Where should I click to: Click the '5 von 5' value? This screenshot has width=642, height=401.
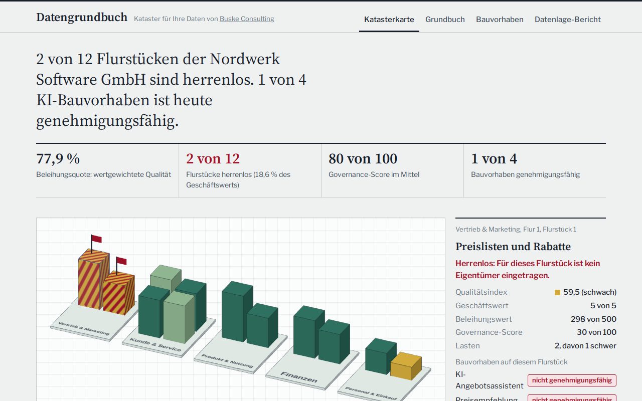point(603,306)
